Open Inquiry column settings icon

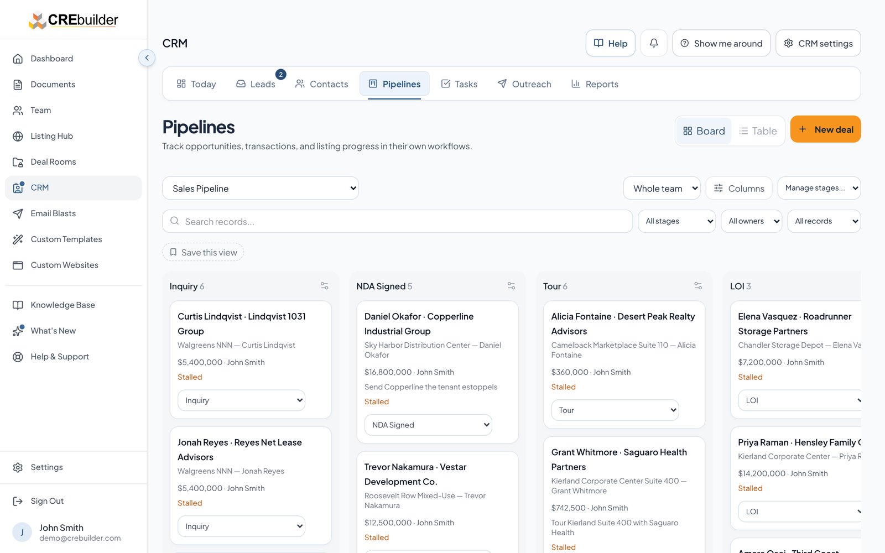(325, 286)
